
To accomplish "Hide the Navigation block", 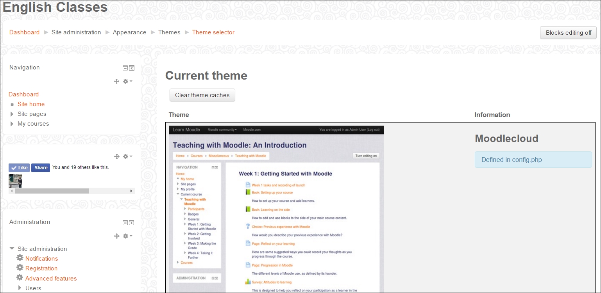I will coord(125,68).
